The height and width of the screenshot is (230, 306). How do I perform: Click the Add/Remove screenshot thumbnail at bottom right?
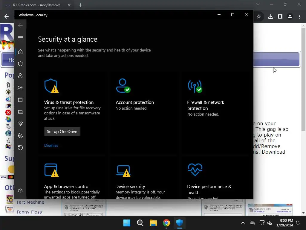(270, 209)
